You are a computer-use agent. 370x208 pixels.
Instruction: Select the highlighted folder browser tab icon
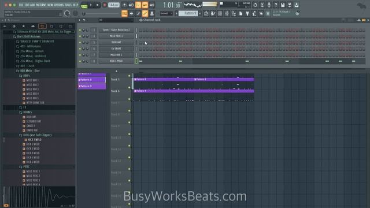click(42, 26)
